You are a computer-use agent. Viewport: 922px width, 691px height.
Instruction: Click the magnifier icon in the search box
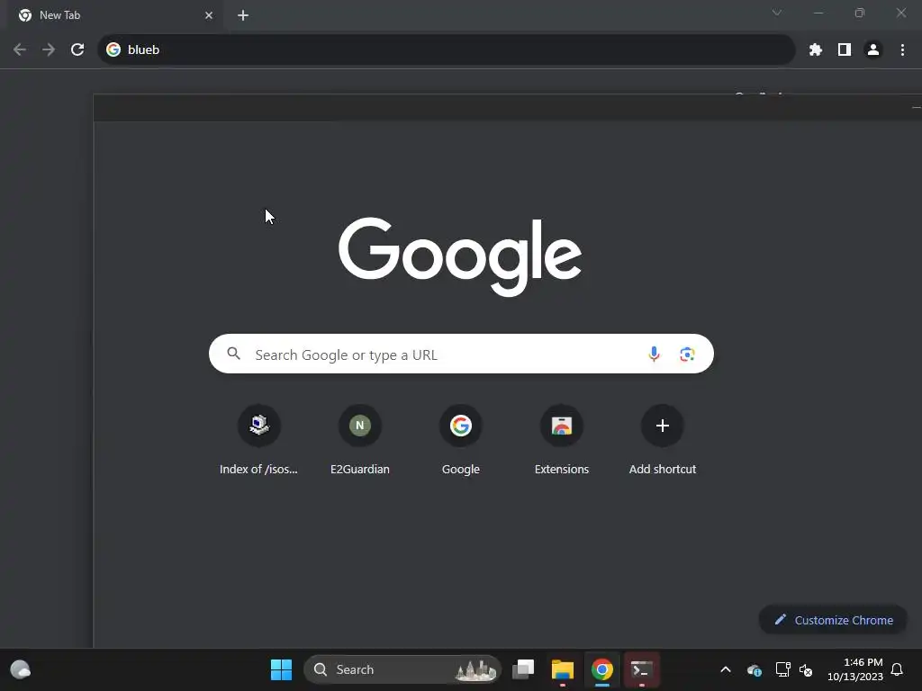[234, 353]
